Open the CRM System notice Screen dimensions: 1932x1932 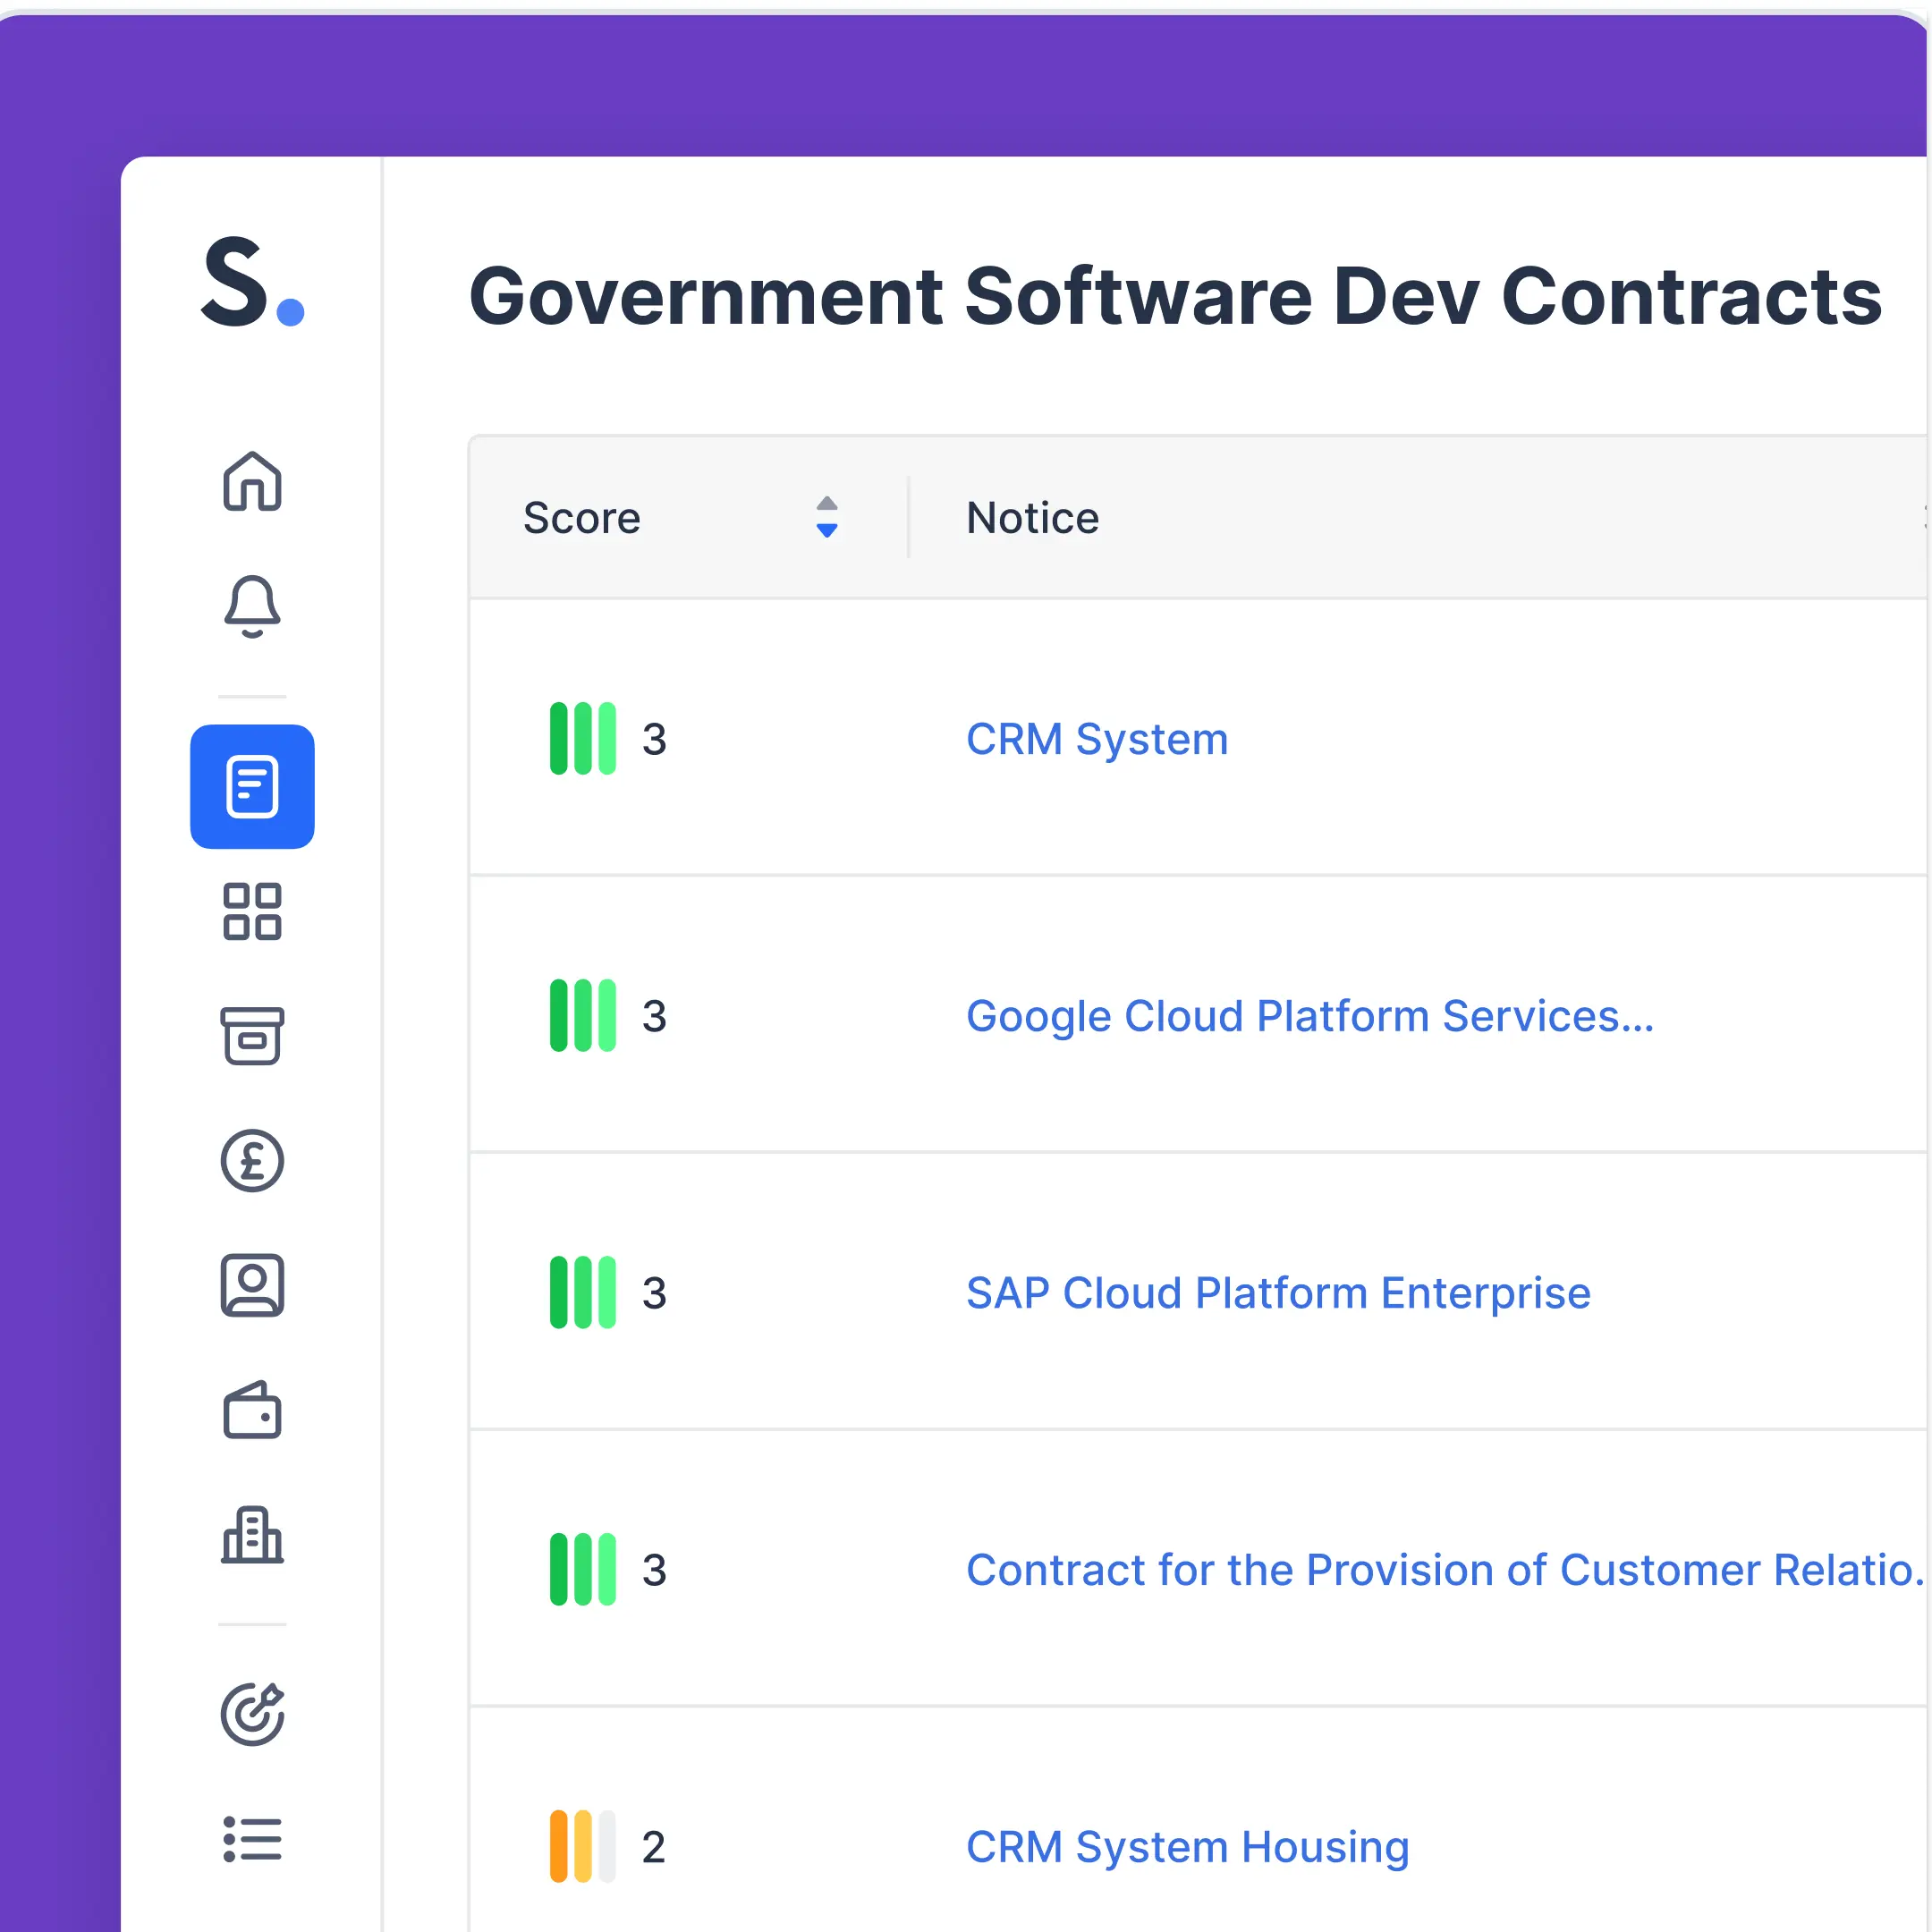(x=1097, y=739)
